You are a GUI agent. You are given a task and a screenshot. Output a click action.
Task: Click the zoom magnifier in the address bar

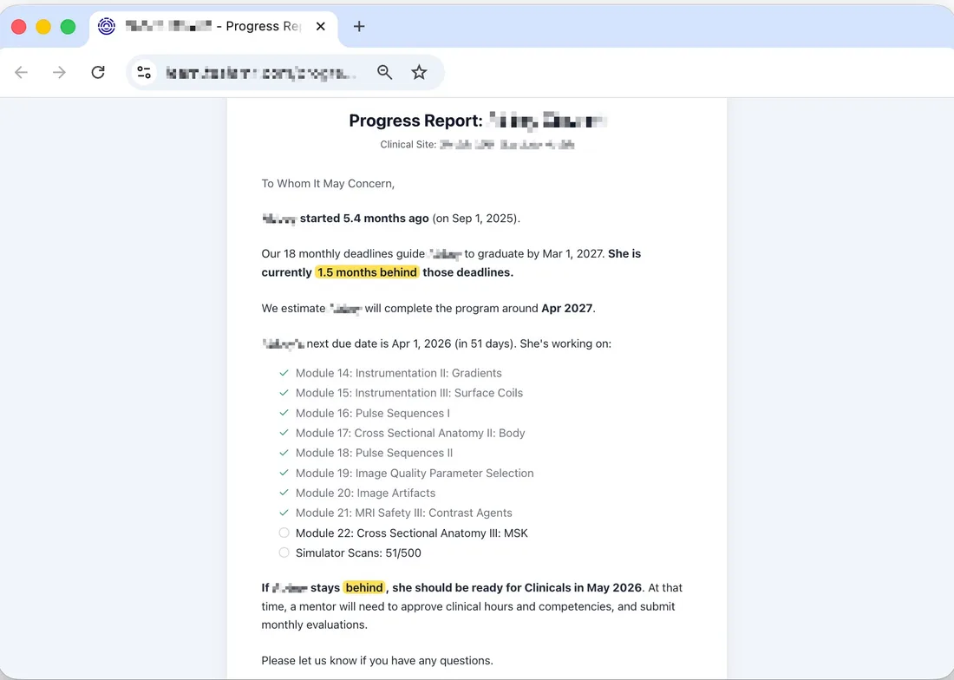click(384, 72)
